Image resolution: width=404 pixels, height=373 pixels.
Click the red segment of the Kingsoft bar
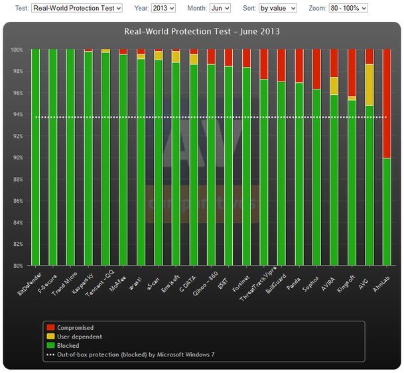(352, 72)
